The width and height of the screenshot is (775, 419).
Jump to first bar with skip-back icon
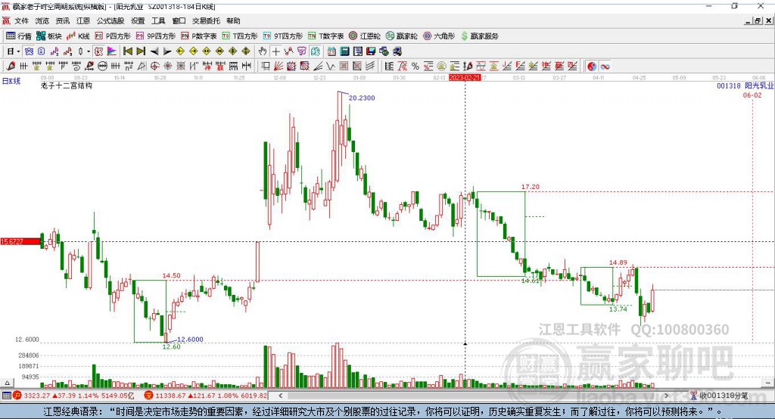[x=127, y=51]
